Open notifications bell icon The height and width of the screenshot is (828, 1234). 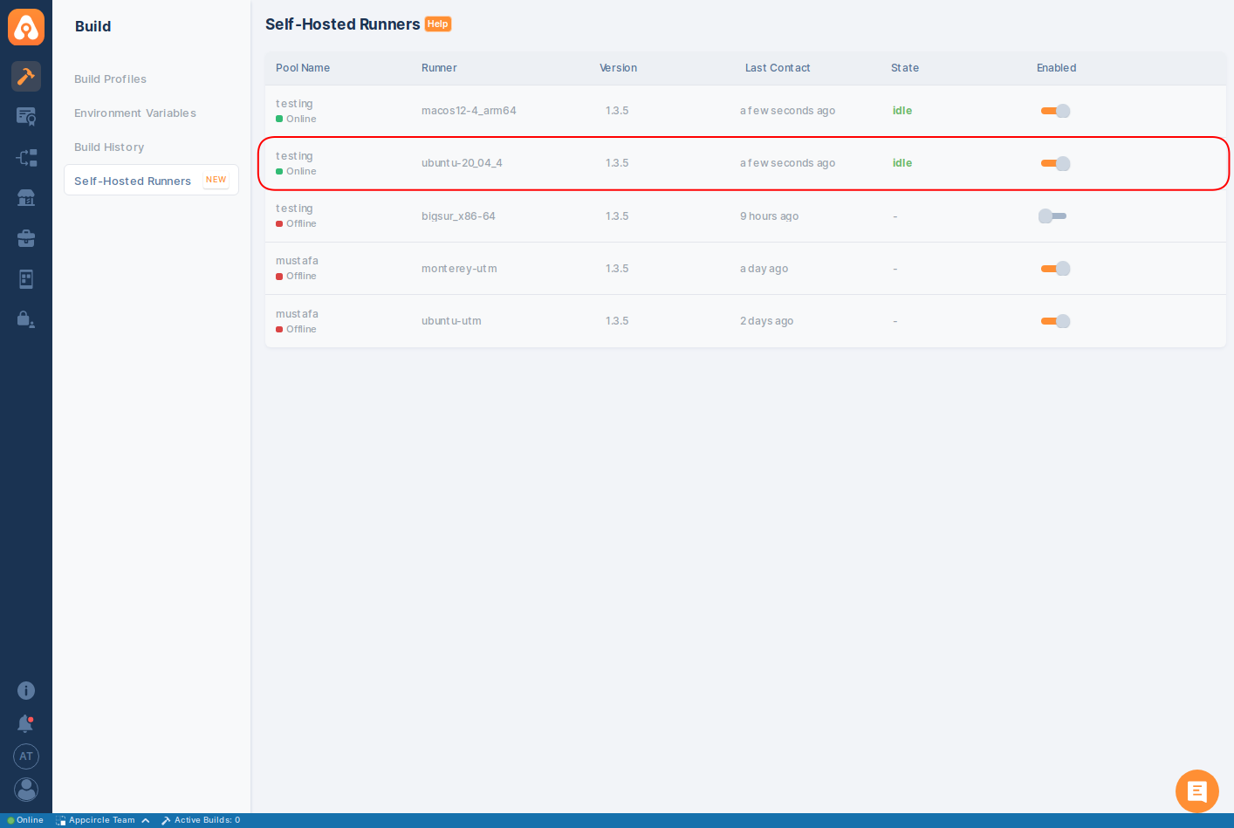pyautogui.click(x=26, y=723)
